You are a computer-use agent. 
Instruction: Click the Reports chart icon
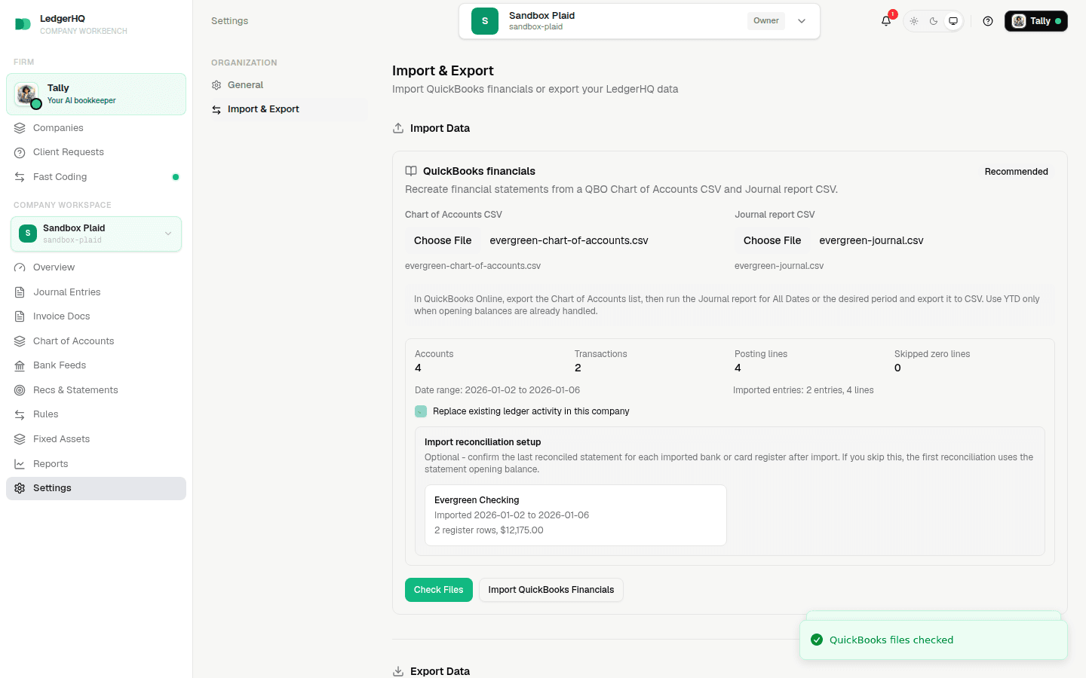(20, 464)
